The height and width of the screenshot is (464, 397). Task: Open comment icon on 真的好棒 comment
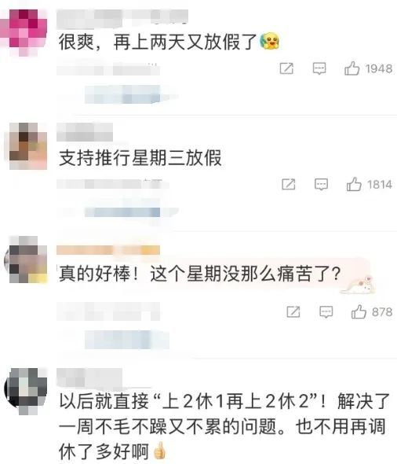click(x=326, y=312)
